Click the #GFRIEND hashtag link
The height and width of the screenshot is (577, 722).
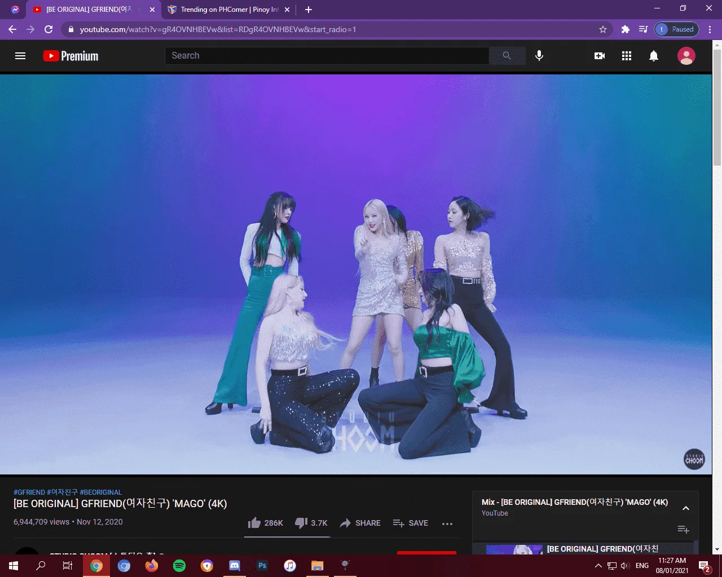(29, 492)
